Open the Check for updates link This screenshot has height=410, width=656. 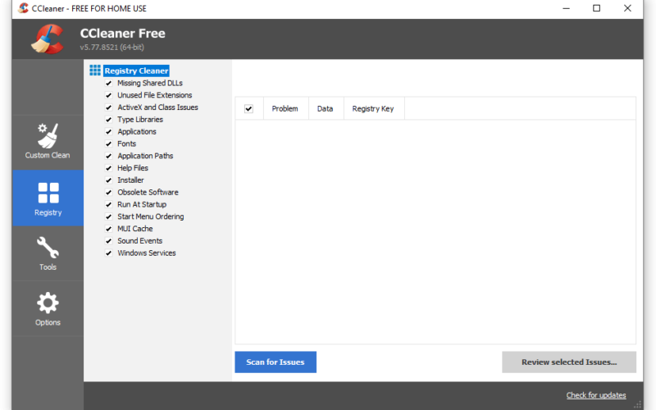(596, 395)
